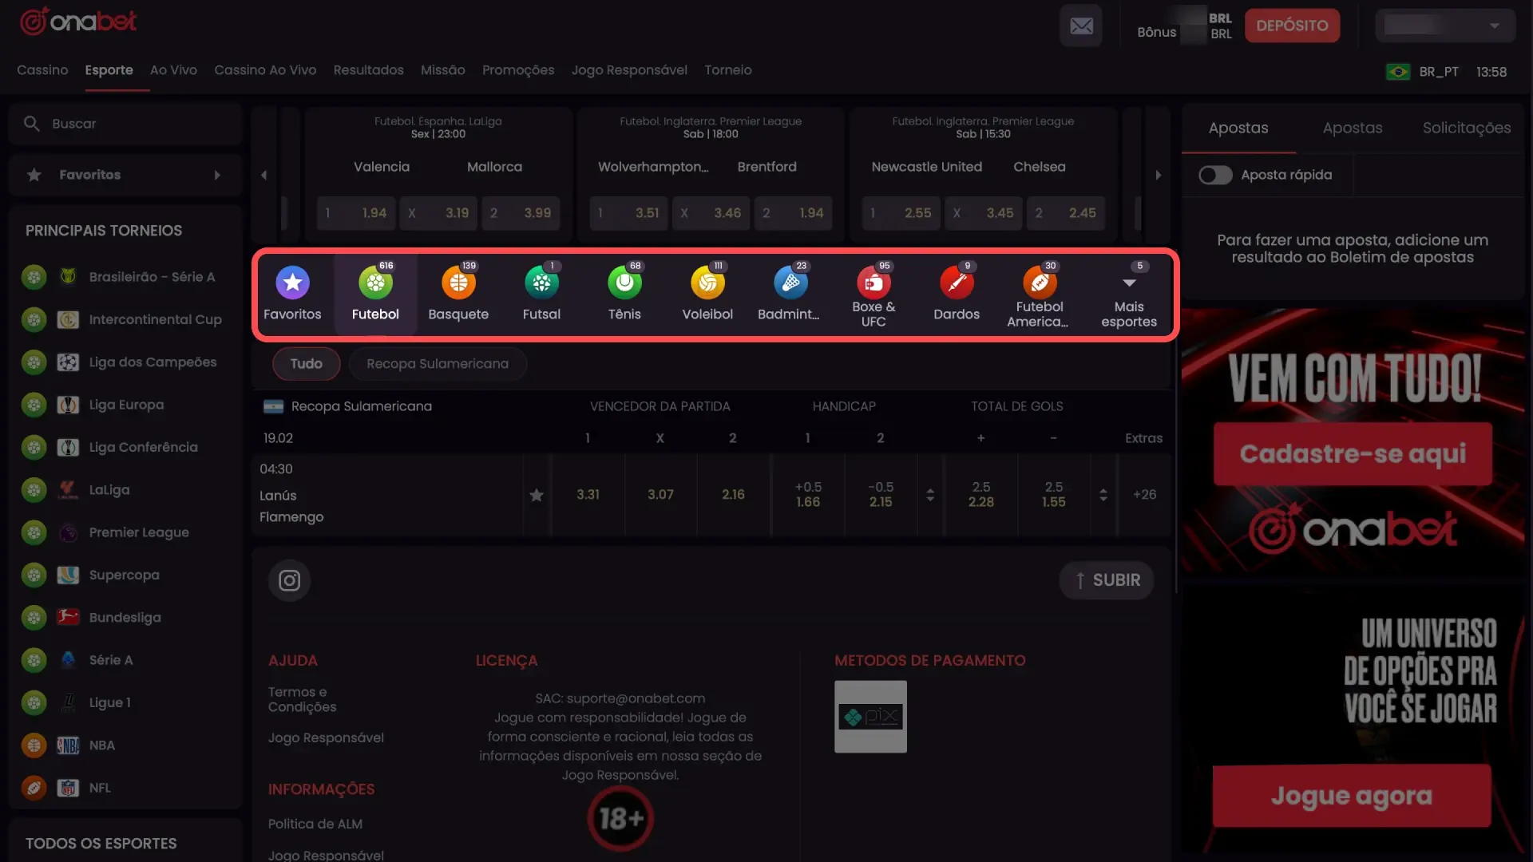Select the Boxe & UFC sport icon
This screenshot has width=1533, height=862.
pyautogui.click(x=873, y=283)
